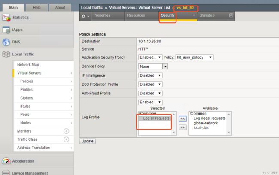Open the Statistics section icon in sidebar

[6, 18]
